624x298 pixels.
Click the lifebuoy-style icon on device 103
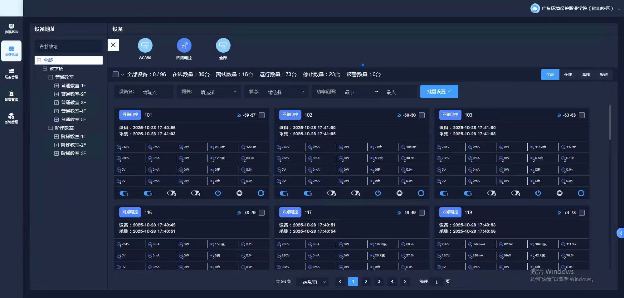coord(560,193)
